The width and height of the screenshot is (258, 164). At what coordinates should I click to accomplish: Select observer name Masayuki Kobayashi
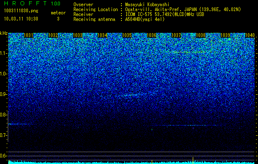point(147,5)
